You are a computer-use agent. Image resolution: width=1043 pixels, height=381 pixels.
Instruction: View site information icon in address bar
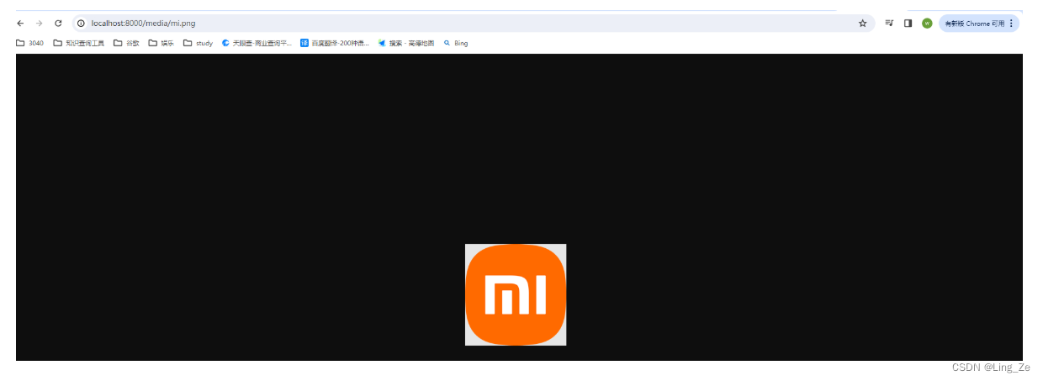pyautogui.click(x=82, y=24)
